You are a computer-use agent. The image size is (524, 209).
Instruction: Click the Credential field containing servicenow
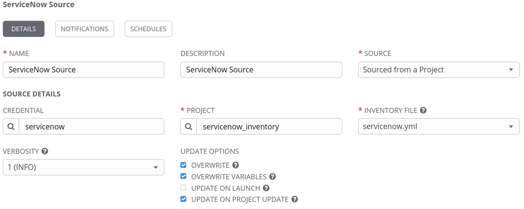pos(91,127)
